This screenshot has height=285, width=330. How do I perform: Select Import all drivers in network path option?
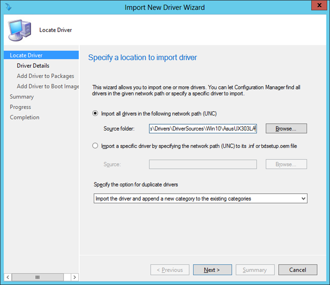(95, 114)
